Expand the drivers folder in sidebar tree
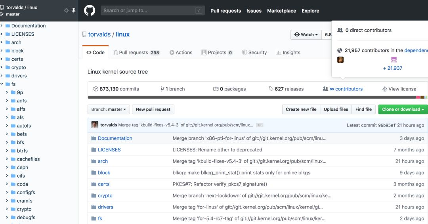 pos(2,76)
